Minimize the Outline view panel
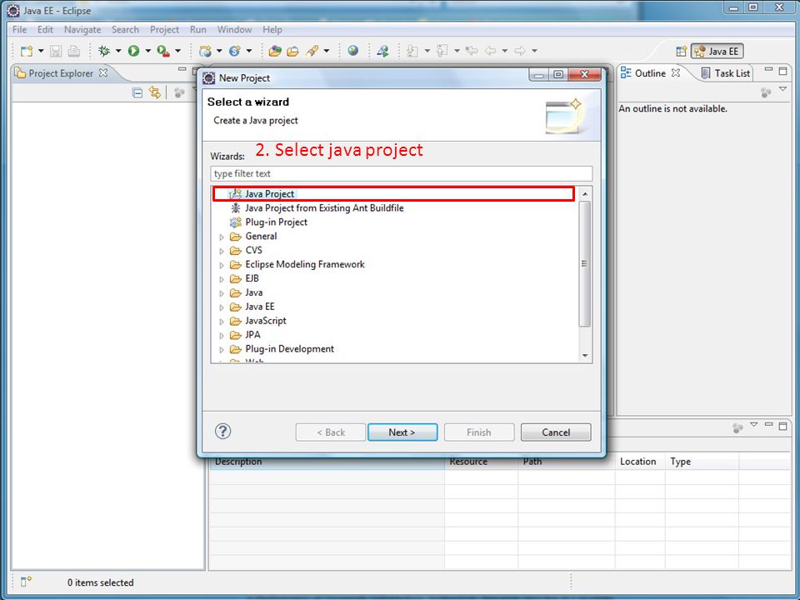Screen dimensions: 800x600 769,70
